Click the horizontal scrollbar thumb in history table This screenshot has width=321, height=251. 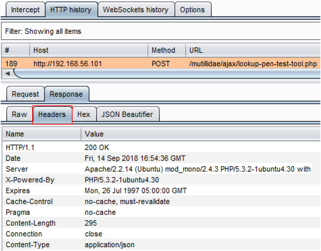[x=167, y=73]
